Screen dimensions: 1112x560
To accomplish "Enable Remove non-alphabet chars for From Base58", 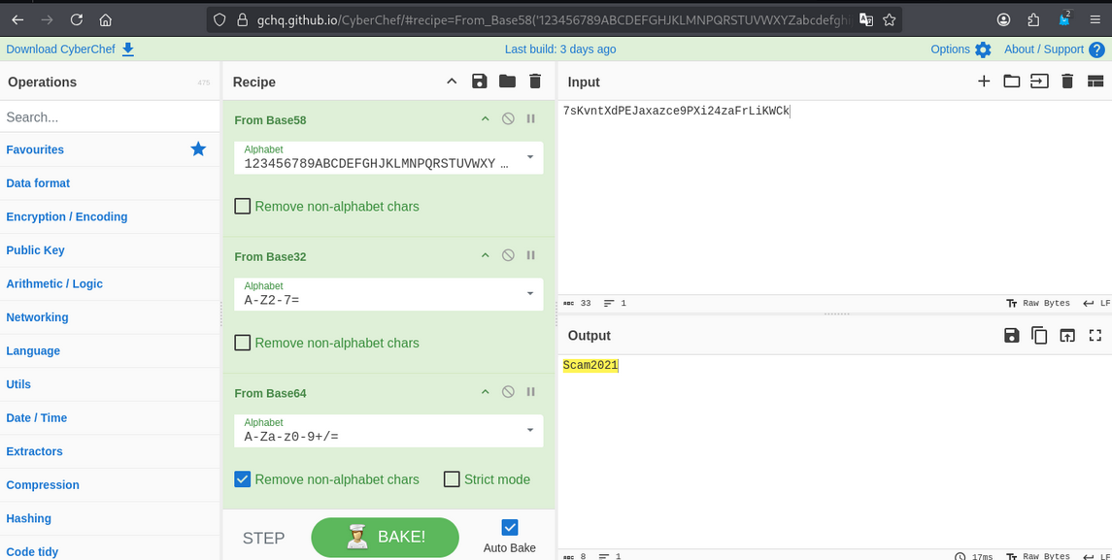I will 243,207.
